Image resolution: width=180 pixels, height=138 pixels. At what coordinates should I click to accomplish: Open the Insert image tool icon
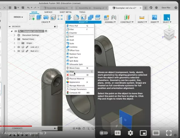[x=154, y=17]
